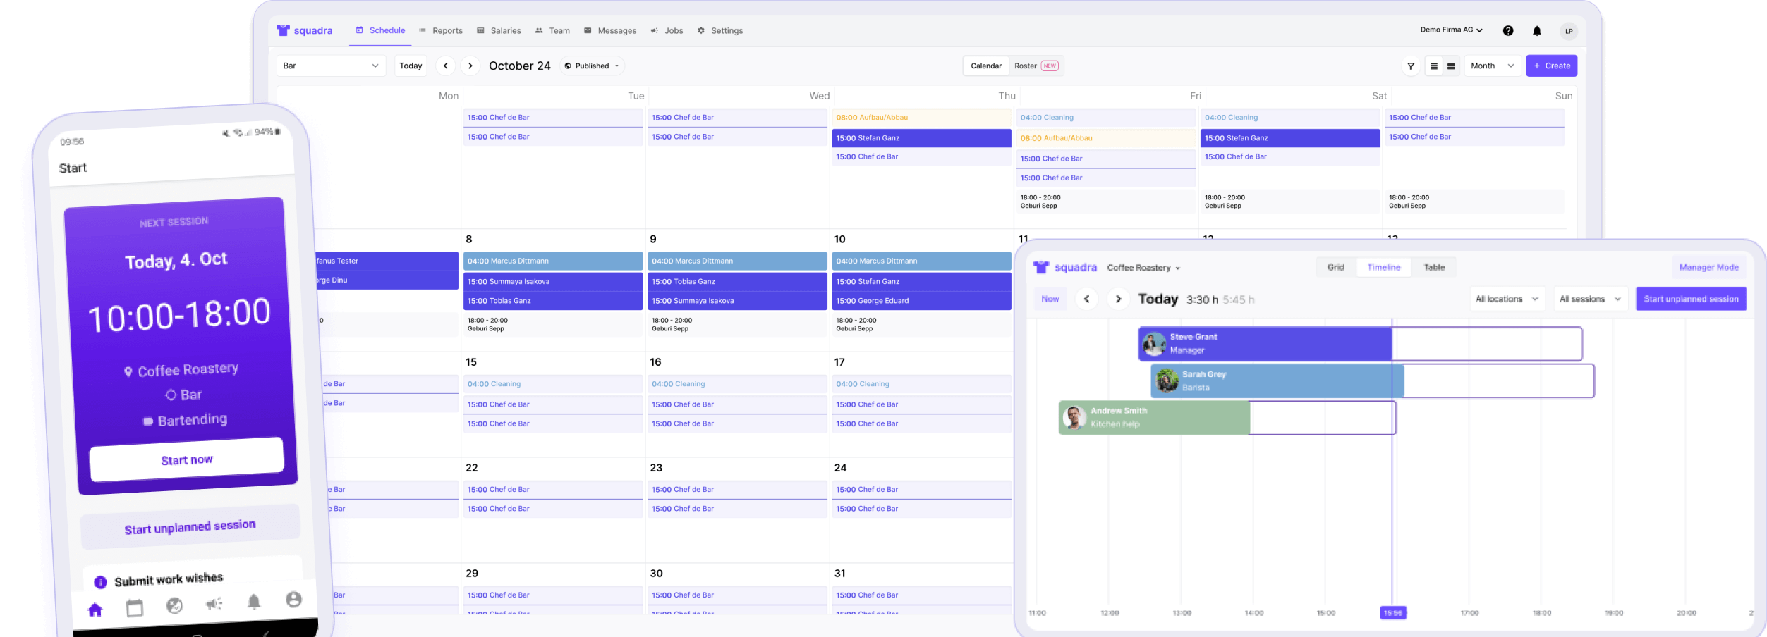Go to previous month with left arrow

[x=445, y=66]
